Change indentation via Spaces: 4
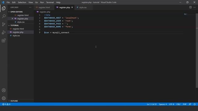 [163, 104]
